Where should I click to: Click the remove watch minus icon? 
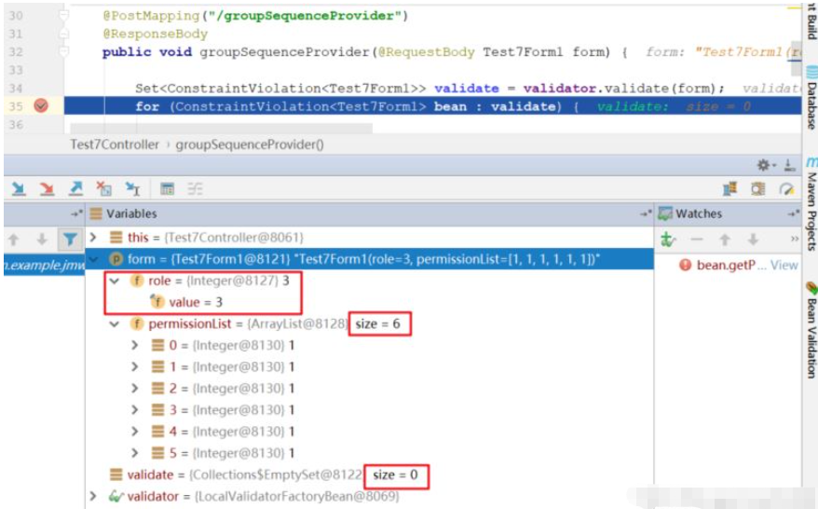tap(697, 240)
